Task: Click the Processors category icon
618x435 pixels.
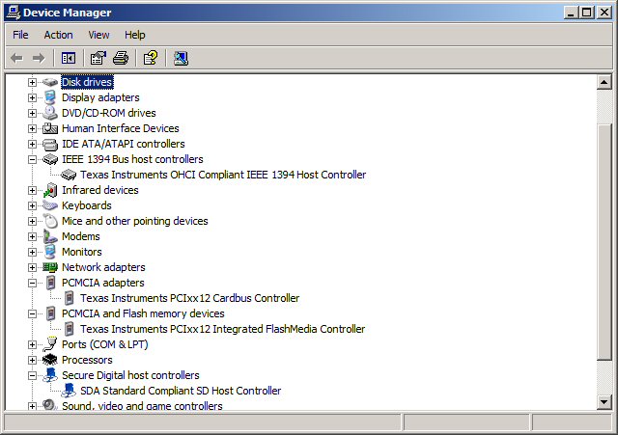Action: (50, 360)
